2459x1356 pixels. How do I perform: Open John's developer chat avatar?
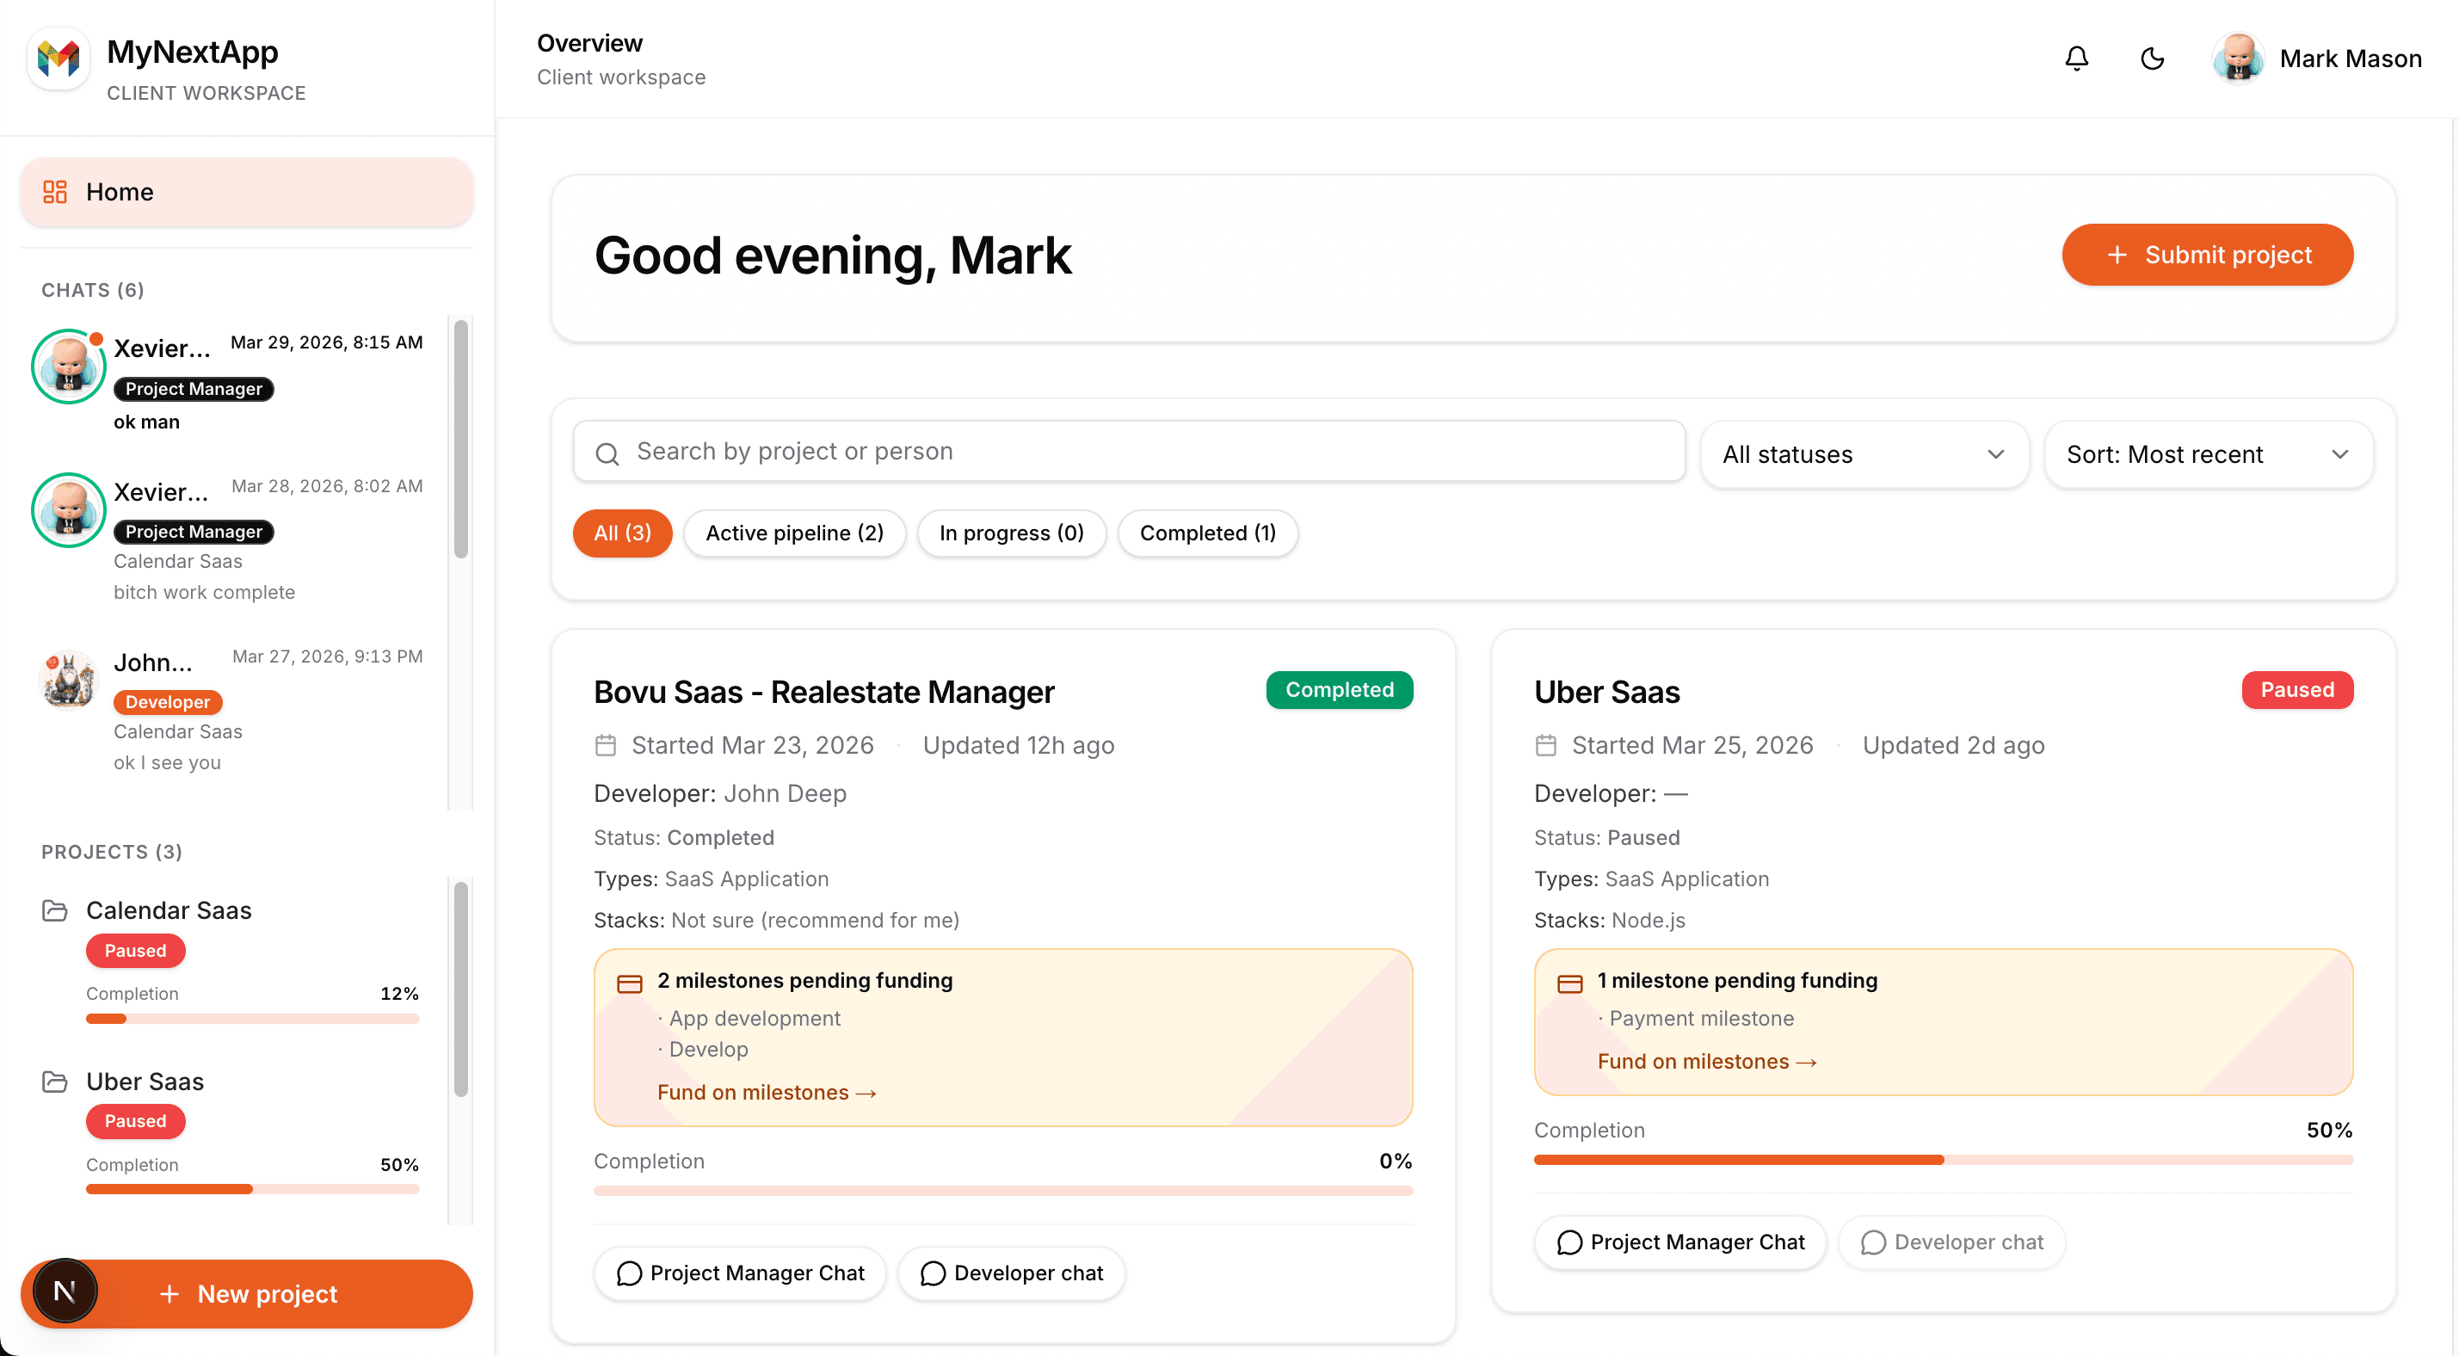(x=69, y=680)
